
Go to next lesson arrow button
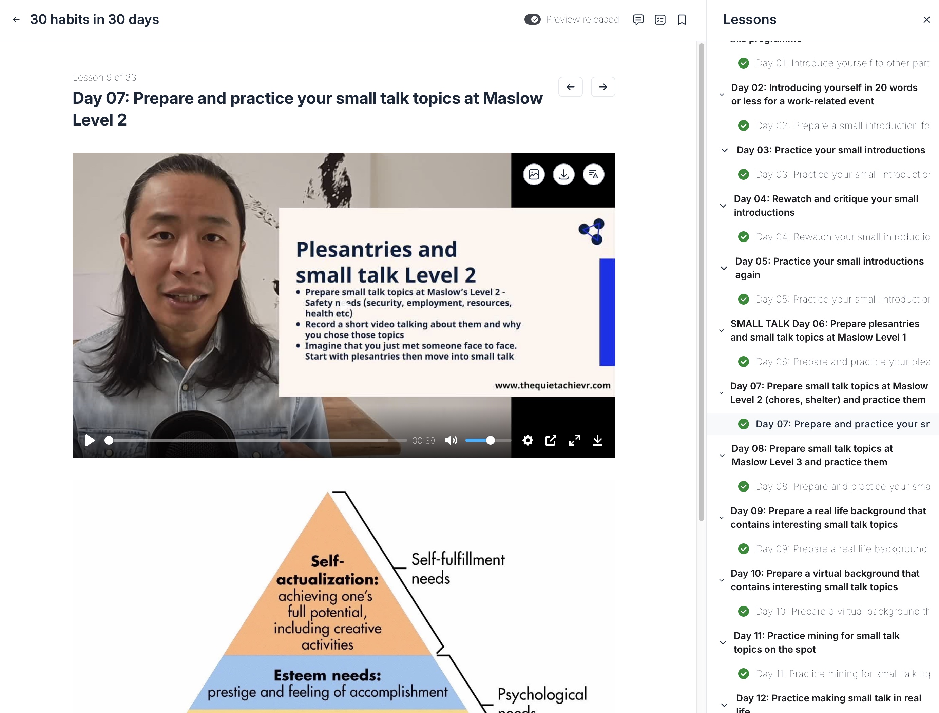(x=603, y=87)
